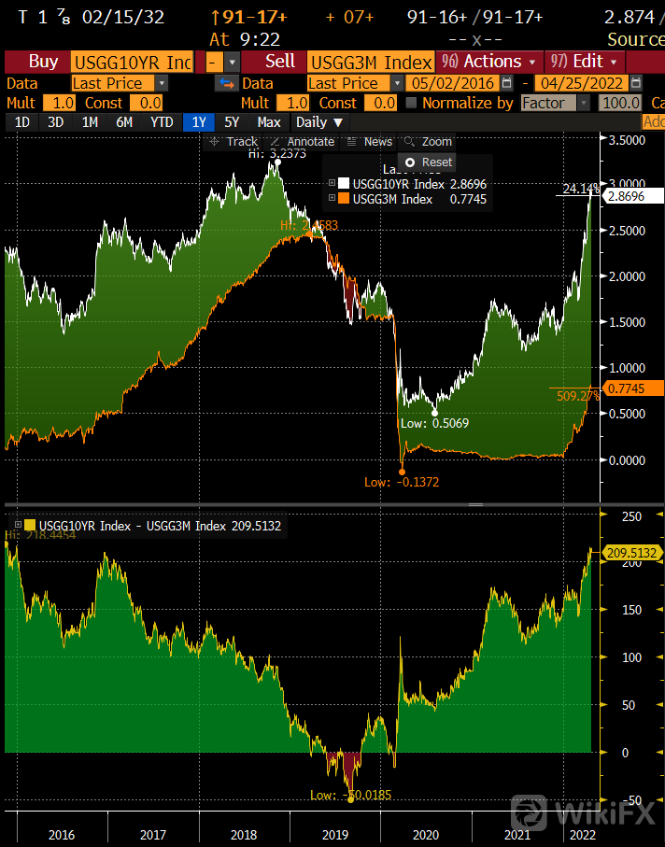Open the 96) Actions menu
The width and height of the screenshot is (665, 847).
click(488, 62)
